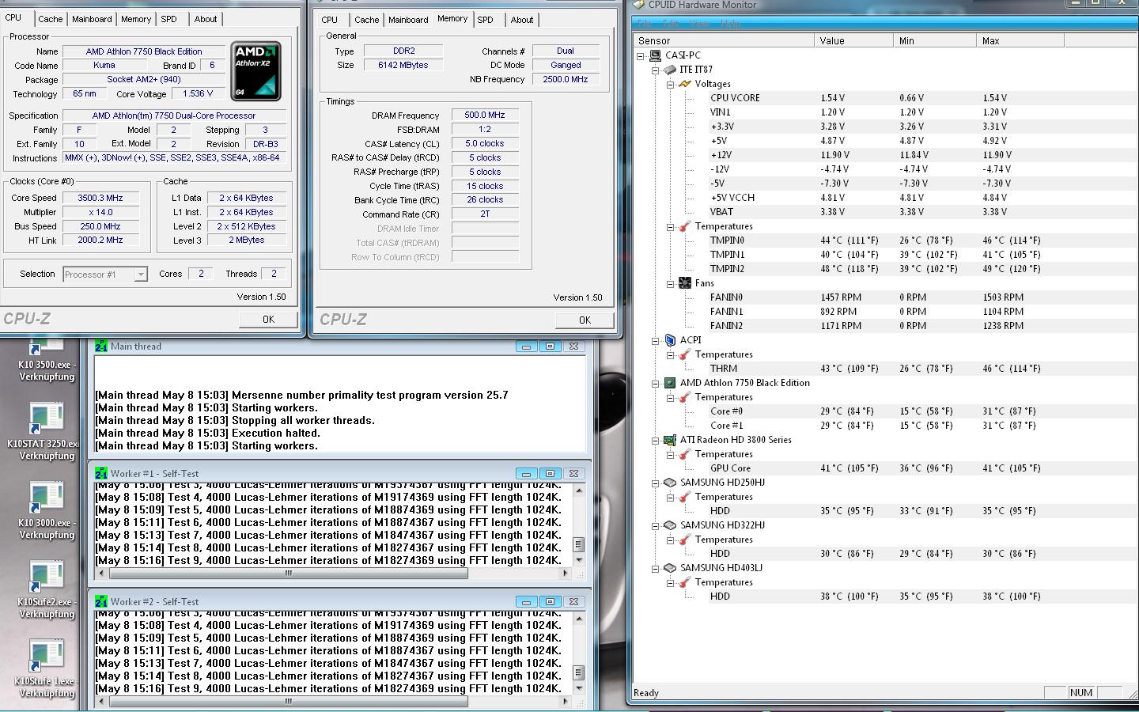Click OK in the right CPU-Z memory window

[585, 320]
